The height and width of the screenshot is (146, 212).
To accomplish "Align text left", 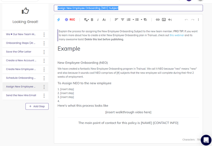I will point(116,20).
